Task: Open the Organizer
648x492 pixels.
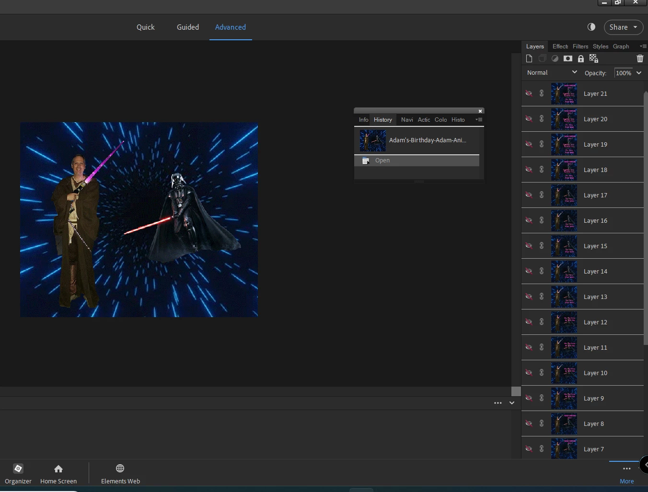Action: click(18, 473)
